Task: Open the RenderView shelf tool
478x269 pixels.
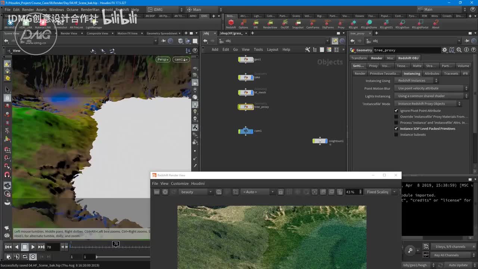Action: 270,24
